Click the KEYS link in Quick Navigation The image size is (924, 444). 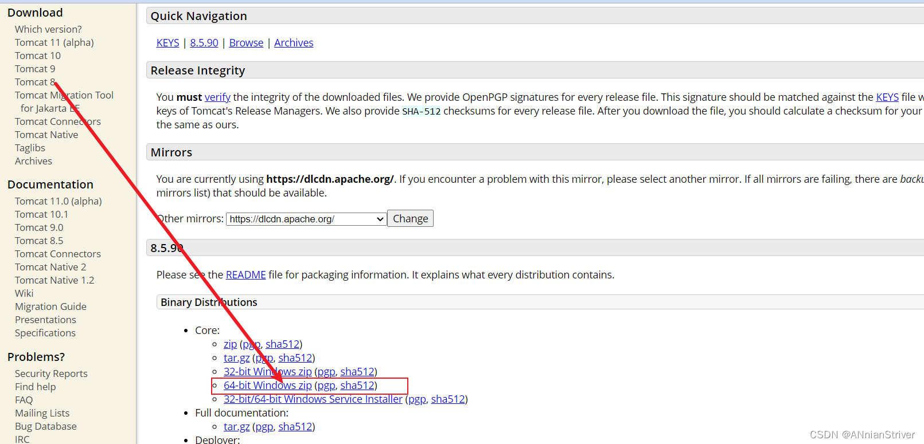coord(168,43)
